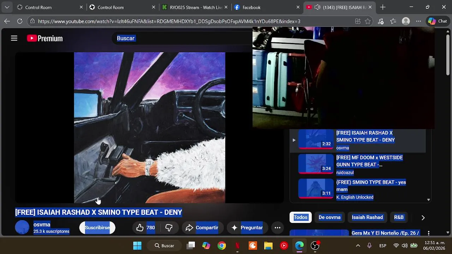Go back in the browser

point(7,21)
